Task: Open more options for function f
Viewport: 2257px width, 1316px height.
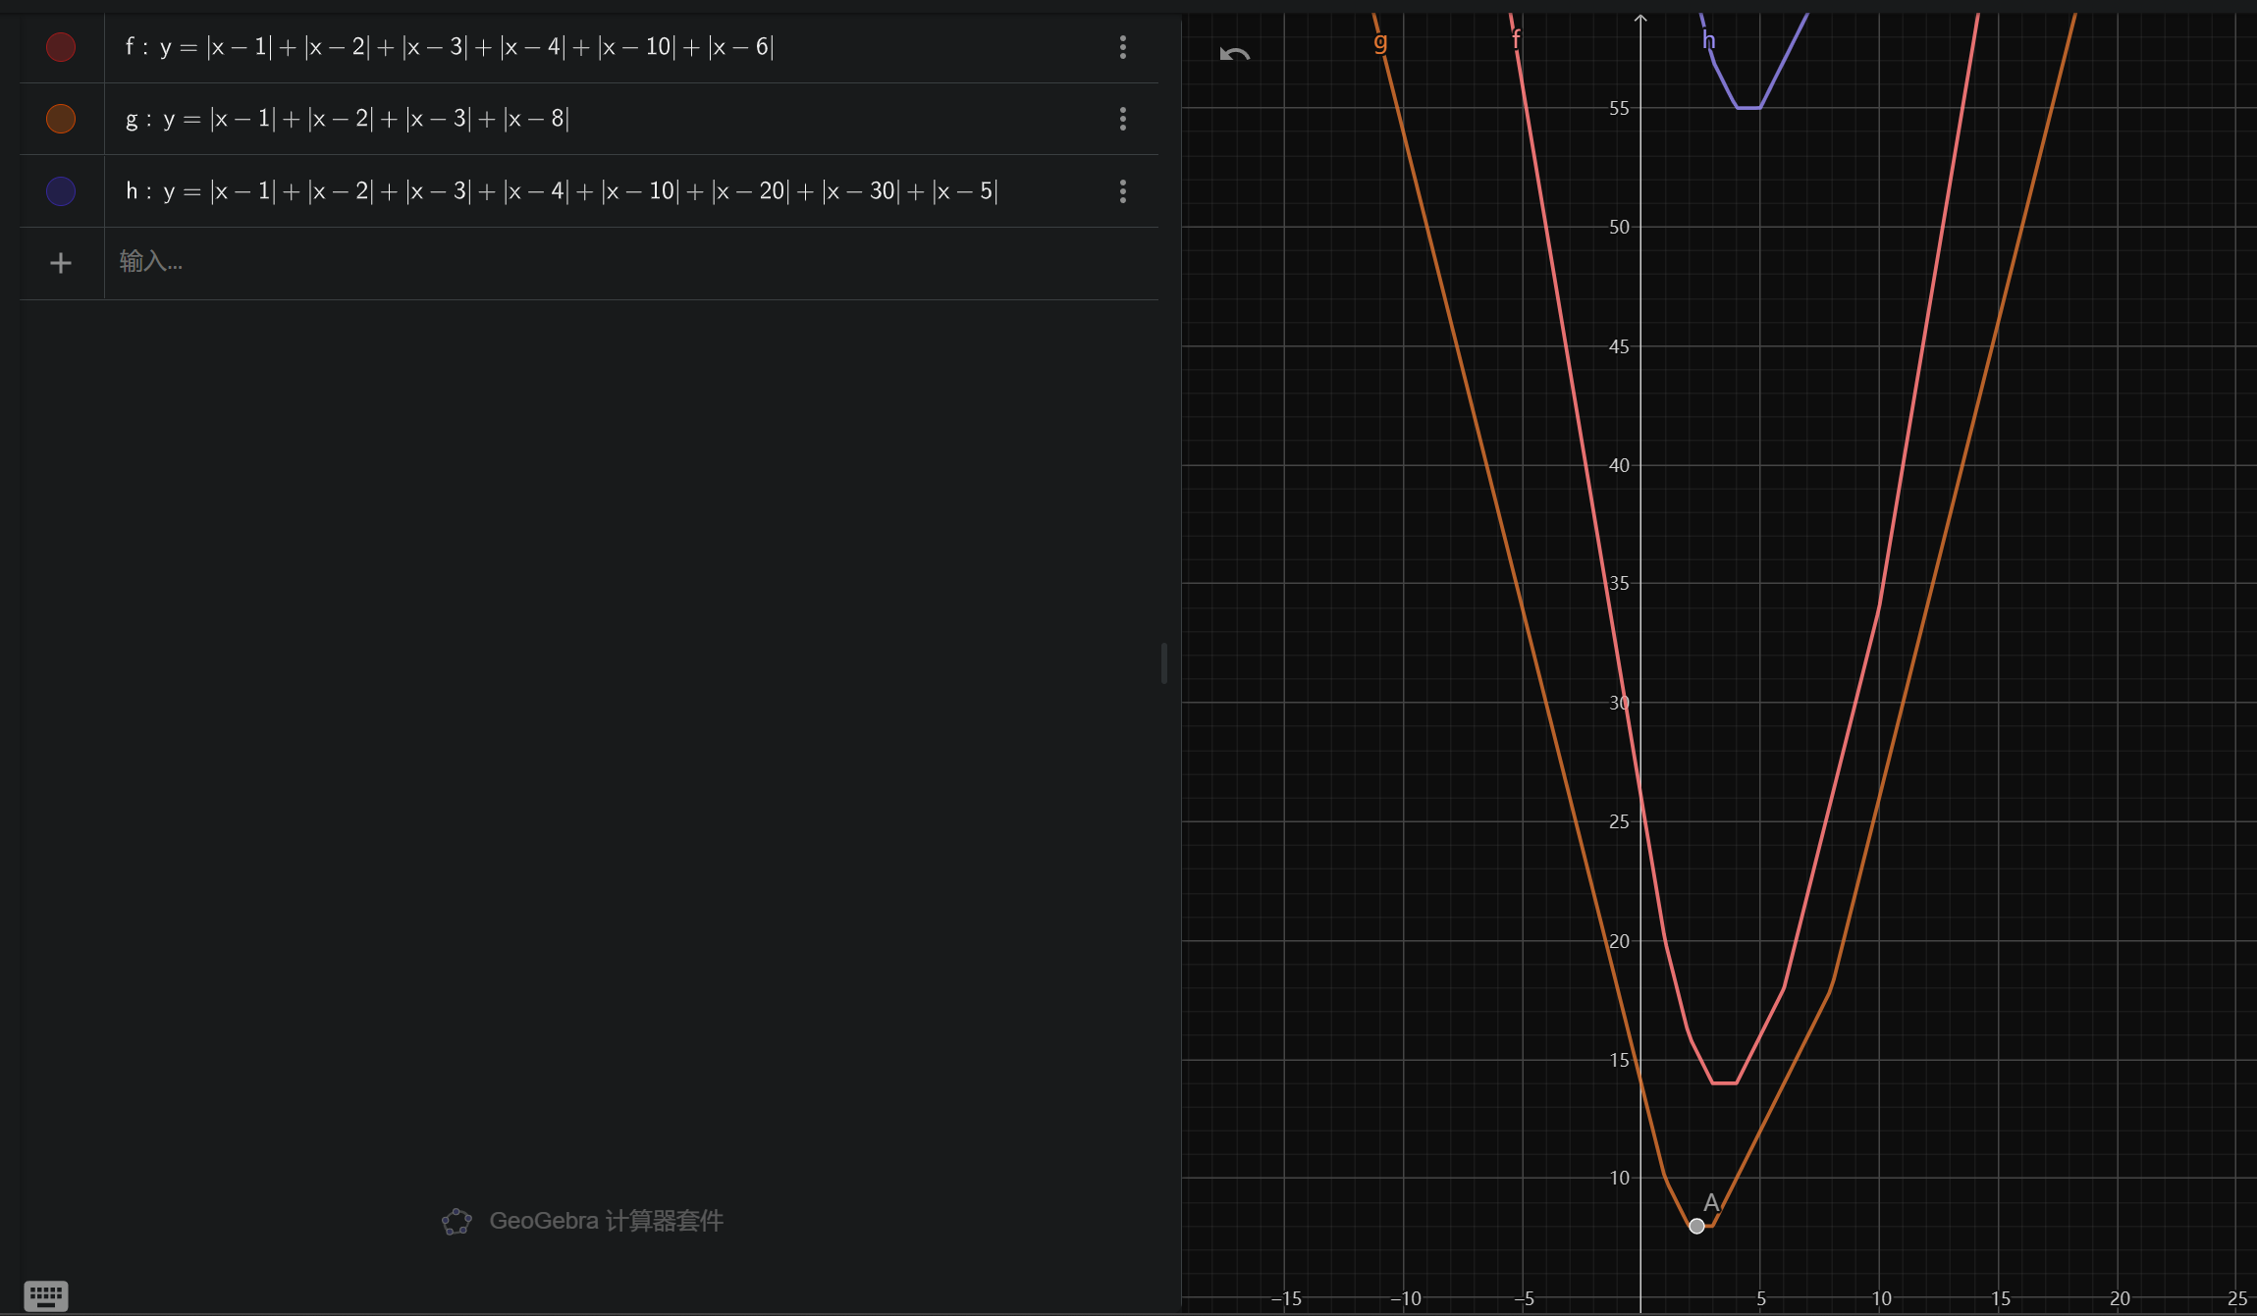Action: coord(1123,47)
